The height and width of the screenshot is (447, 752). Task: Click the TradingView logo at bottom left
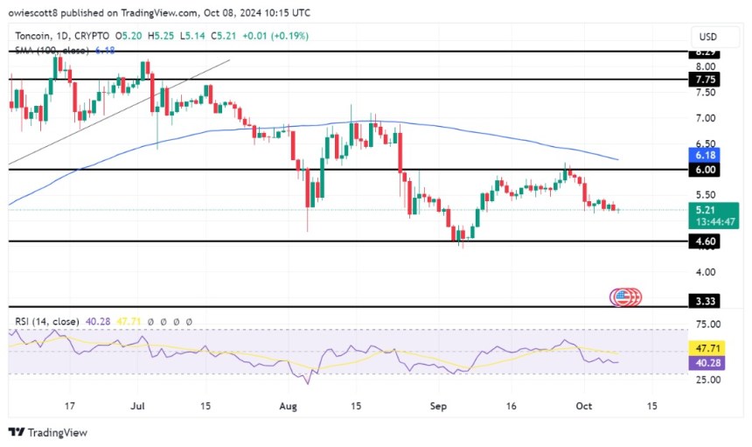coord(48,432)
